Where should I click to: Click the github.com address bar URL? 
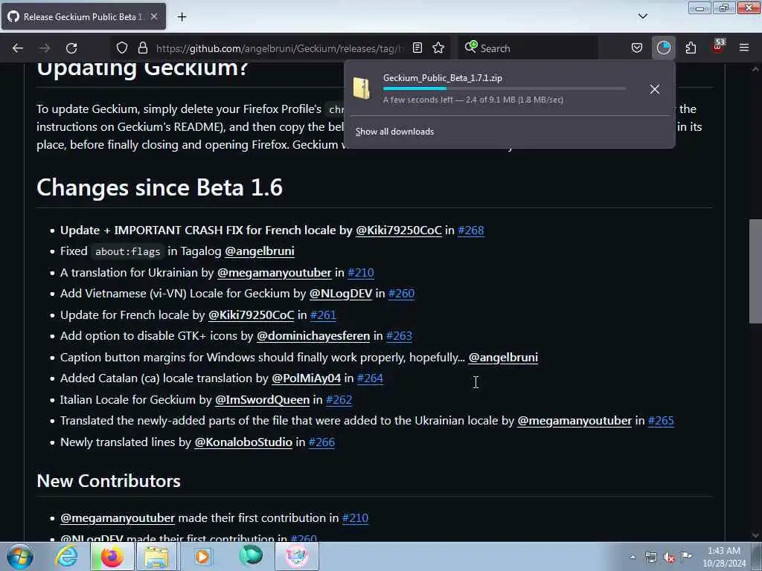click(x=280, y=48)
